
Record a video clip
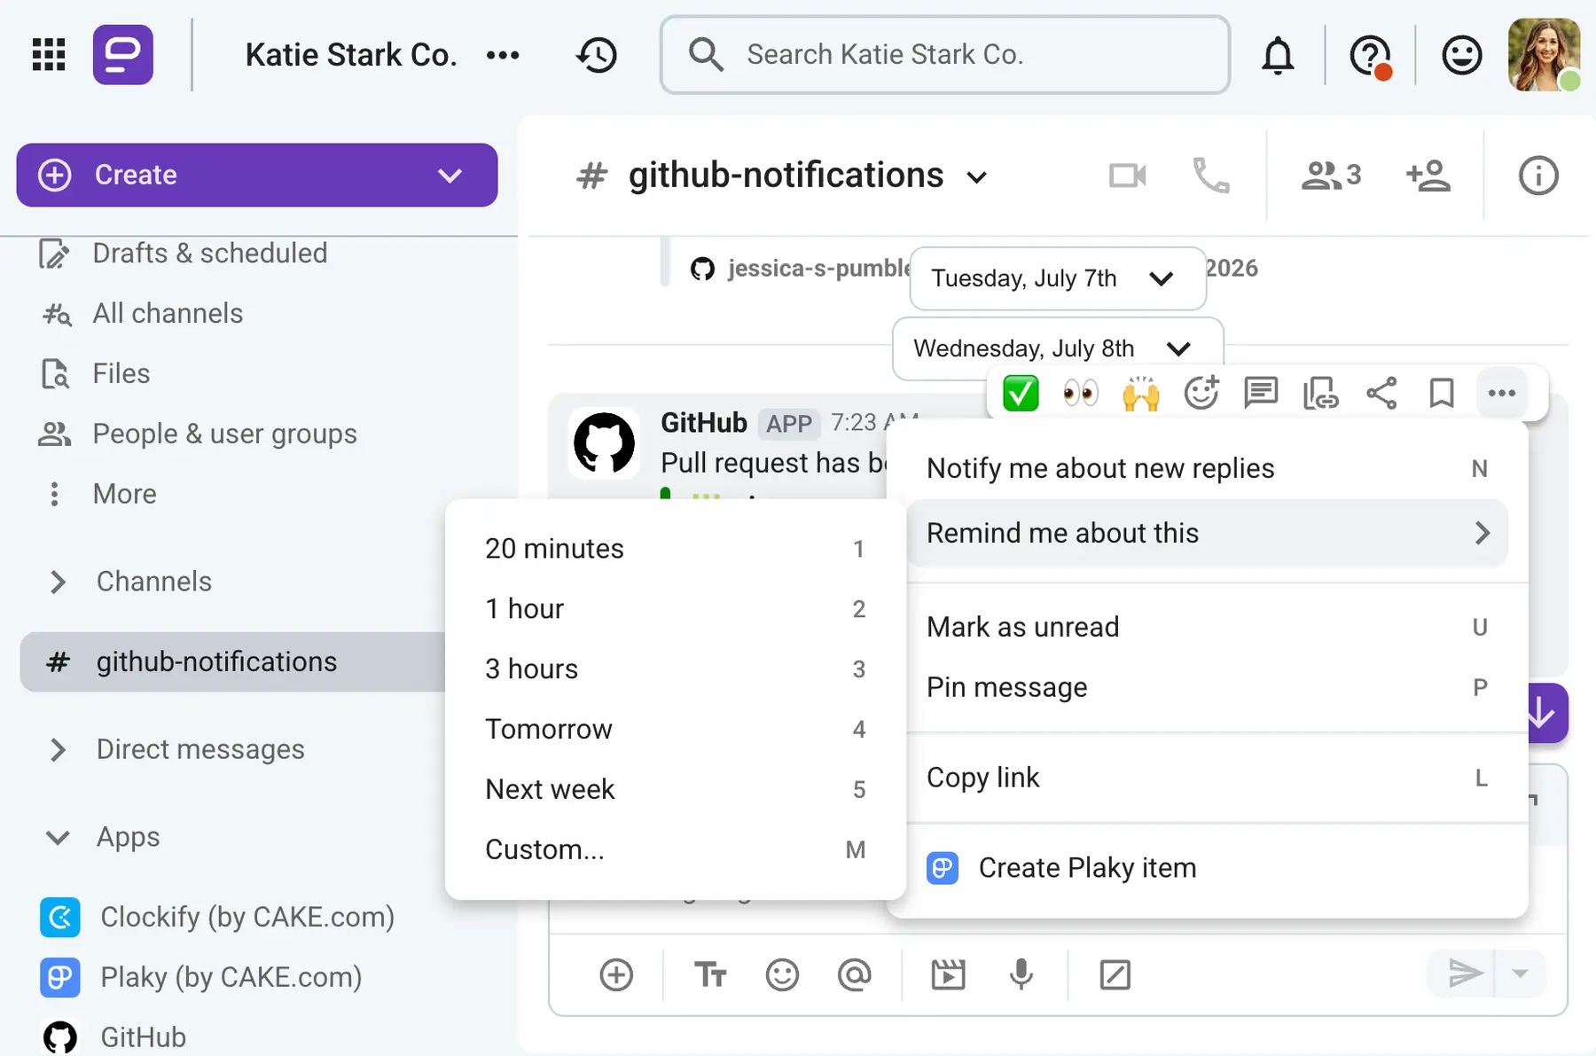click(x=948, y=974)
